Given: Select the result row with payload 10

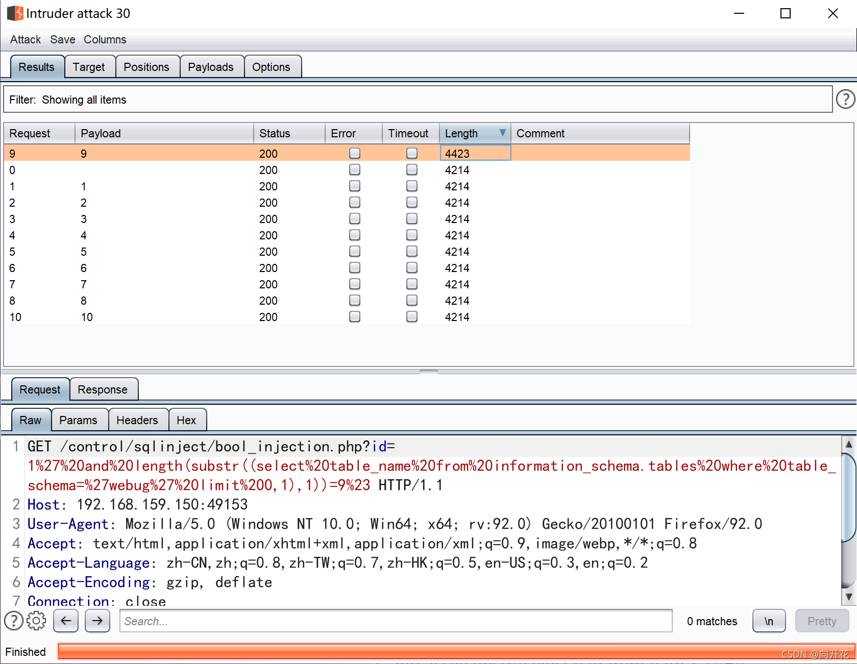Looking at the screenshot, I should [347, 316].
